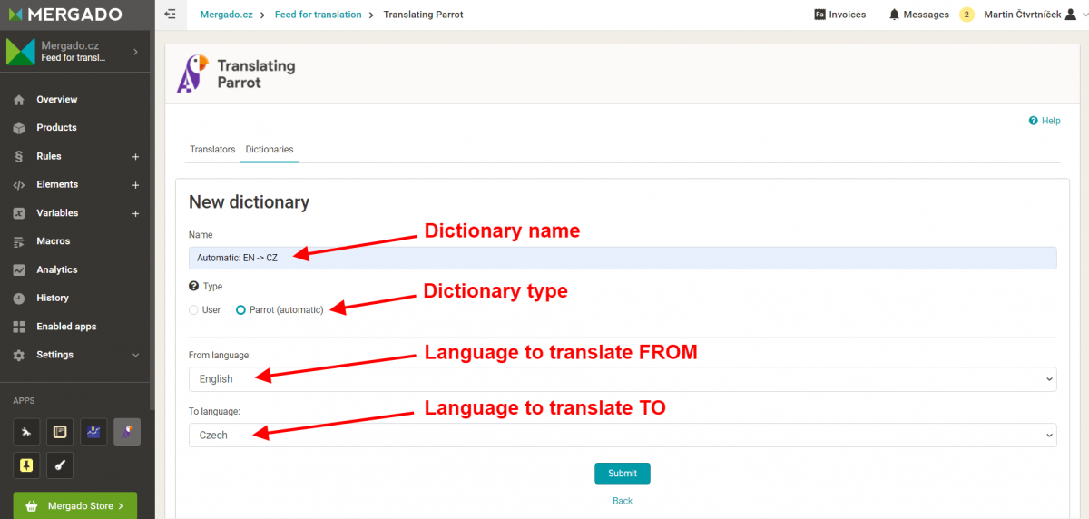Expand the Settings menu chevron

point(136,355)
